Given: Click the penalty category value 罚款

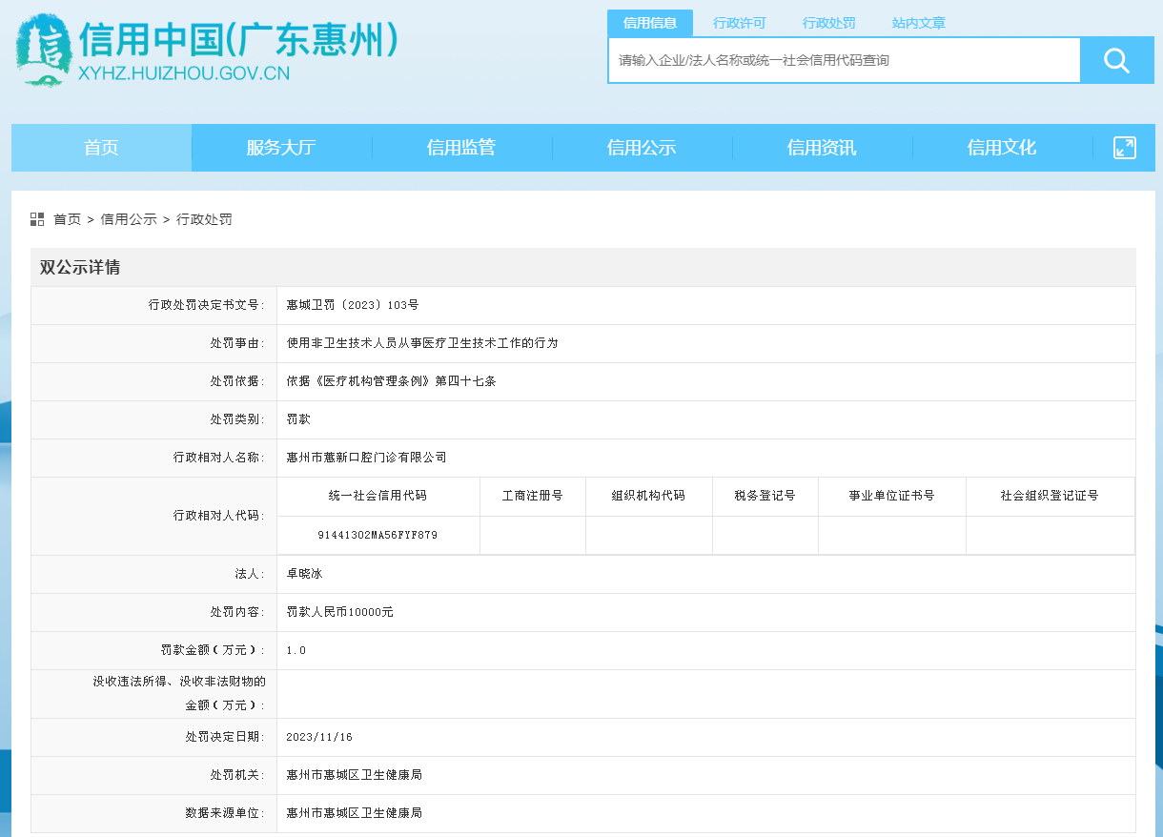Looking at the screenshot, I should (x=298, y=419).
